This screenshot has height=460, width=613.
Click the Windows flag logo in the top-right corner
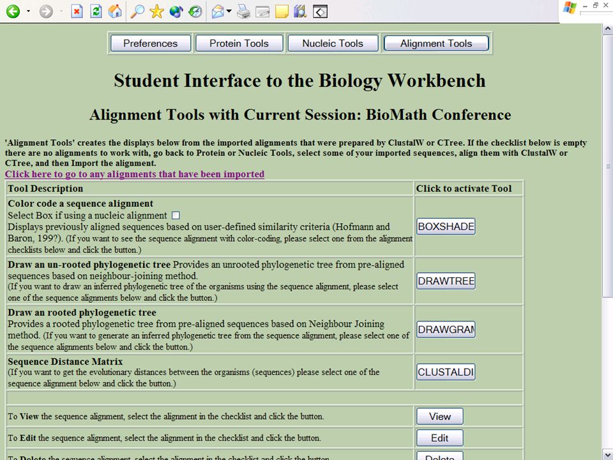coord(570,8)
